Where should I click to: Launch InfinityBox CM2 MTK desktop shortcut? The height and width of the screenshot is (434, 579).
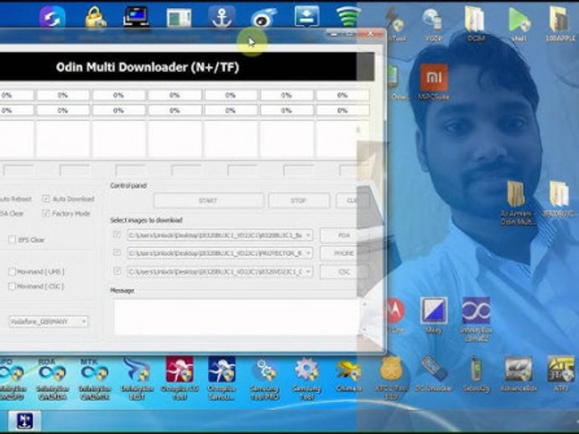pos(95,379)
